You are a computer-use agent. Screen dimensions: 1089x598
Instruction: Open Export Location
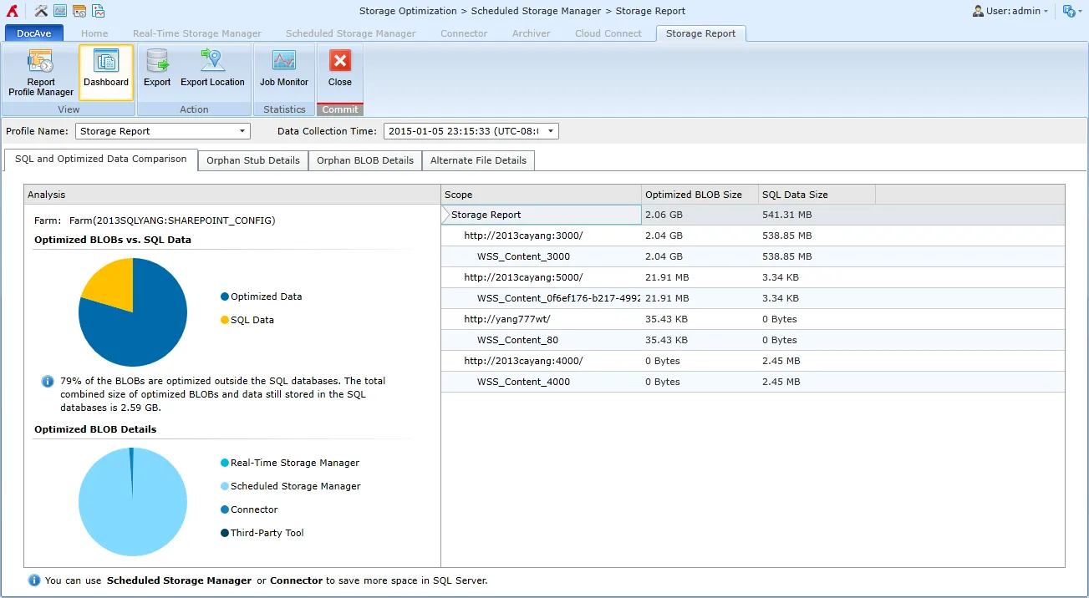point(212,68)
